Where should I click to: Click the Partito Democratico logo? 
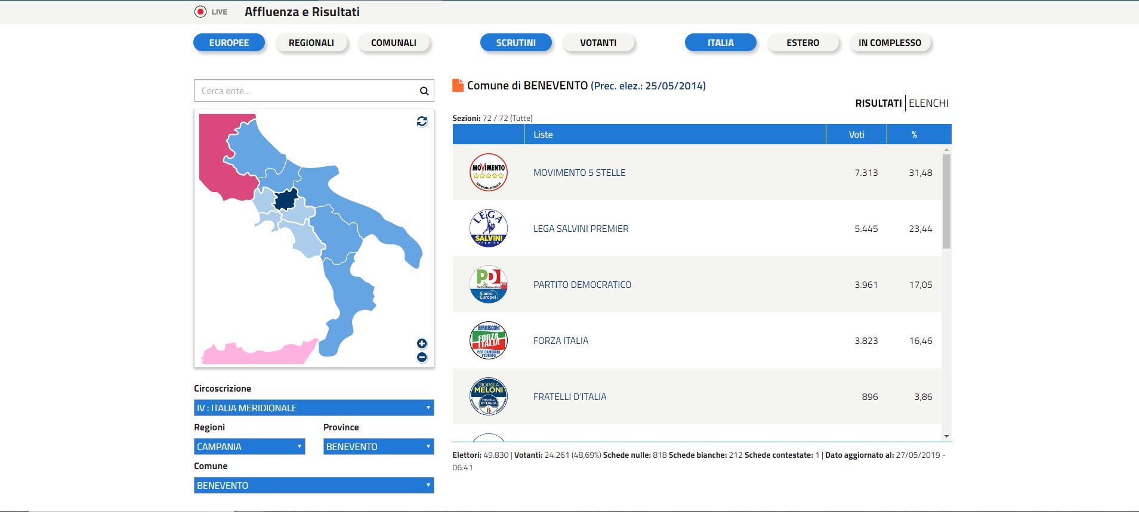[x=489, y=284]
